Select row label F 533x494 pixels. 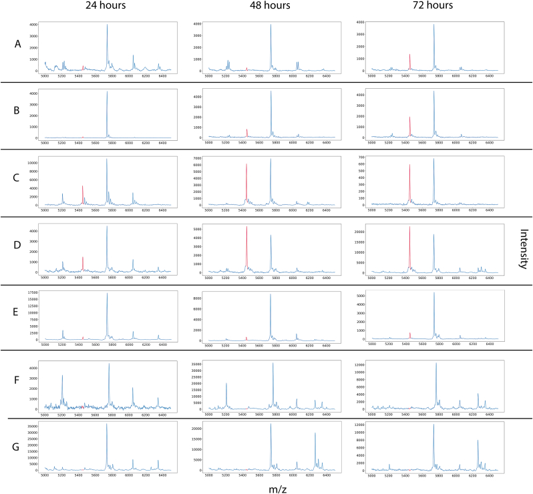(x=16, y=379)
